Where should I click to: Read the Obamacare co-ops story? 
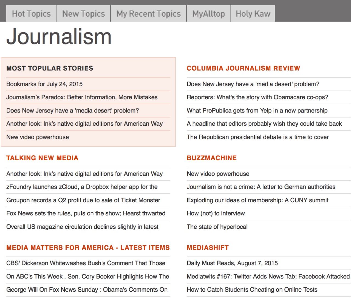257,97
